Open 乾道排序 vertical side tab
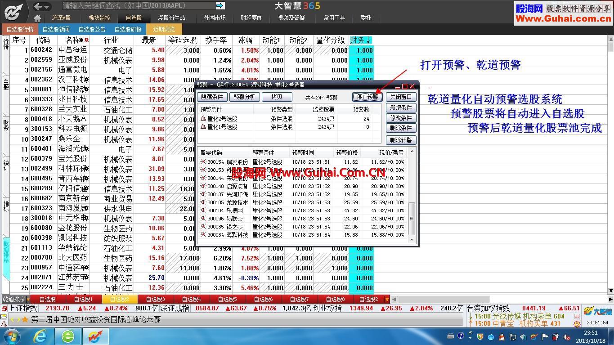This screenshot has width=614, height=345. (x=6, y=258)
